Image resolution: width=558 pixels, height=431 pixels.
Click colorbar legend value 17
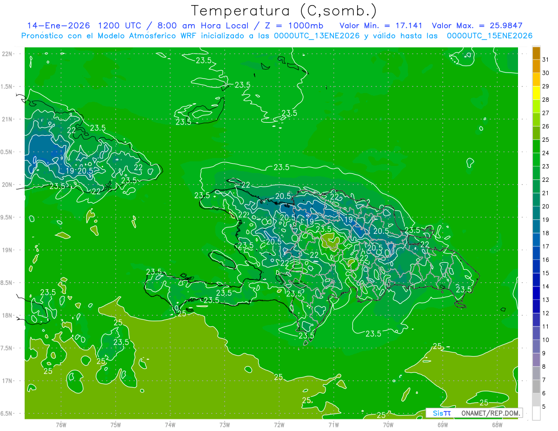[546, 246]
